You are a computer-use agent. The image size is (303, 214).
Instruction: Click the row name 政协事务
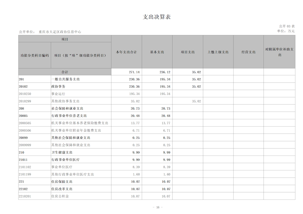click(x=58, y=87)
